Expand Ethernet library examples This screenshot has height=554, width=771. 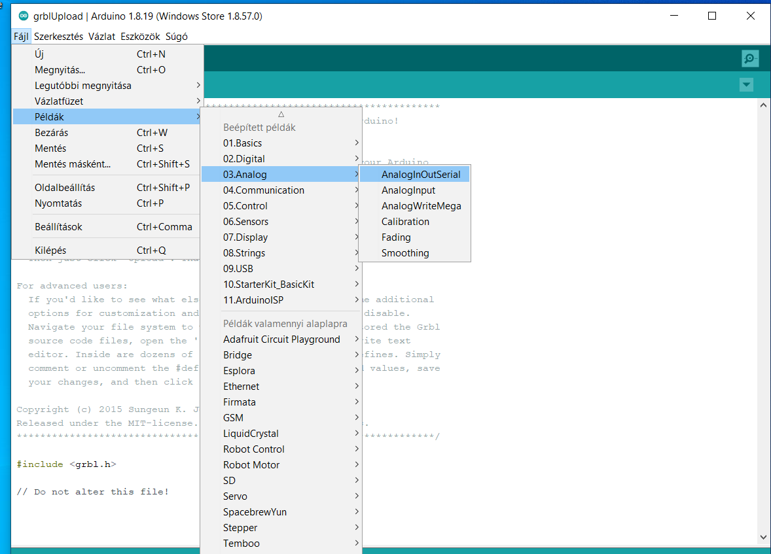(281, 387)
